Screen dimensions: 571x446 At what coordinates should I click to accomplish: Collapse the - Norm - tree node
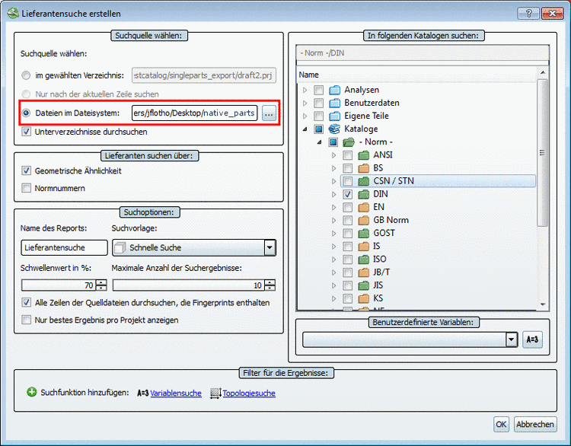tap(319, 142)
